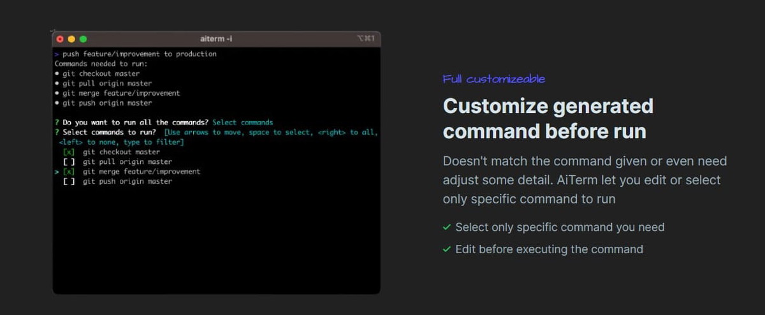Screen dimensions: 765x315
Task: Click the keyboard shortcut indicator in title bar
Action: 365,39
